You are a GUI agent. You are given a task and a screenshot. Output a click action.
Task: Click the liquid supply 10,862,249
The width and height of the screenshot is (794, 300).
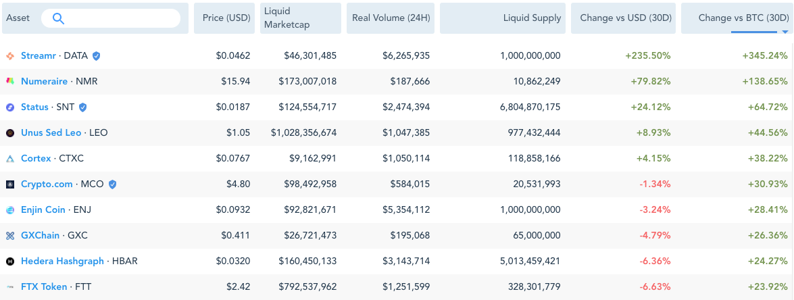point(537,81)
